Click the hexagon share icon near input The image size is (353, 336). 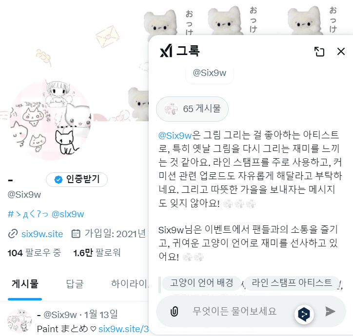(304, 314)
